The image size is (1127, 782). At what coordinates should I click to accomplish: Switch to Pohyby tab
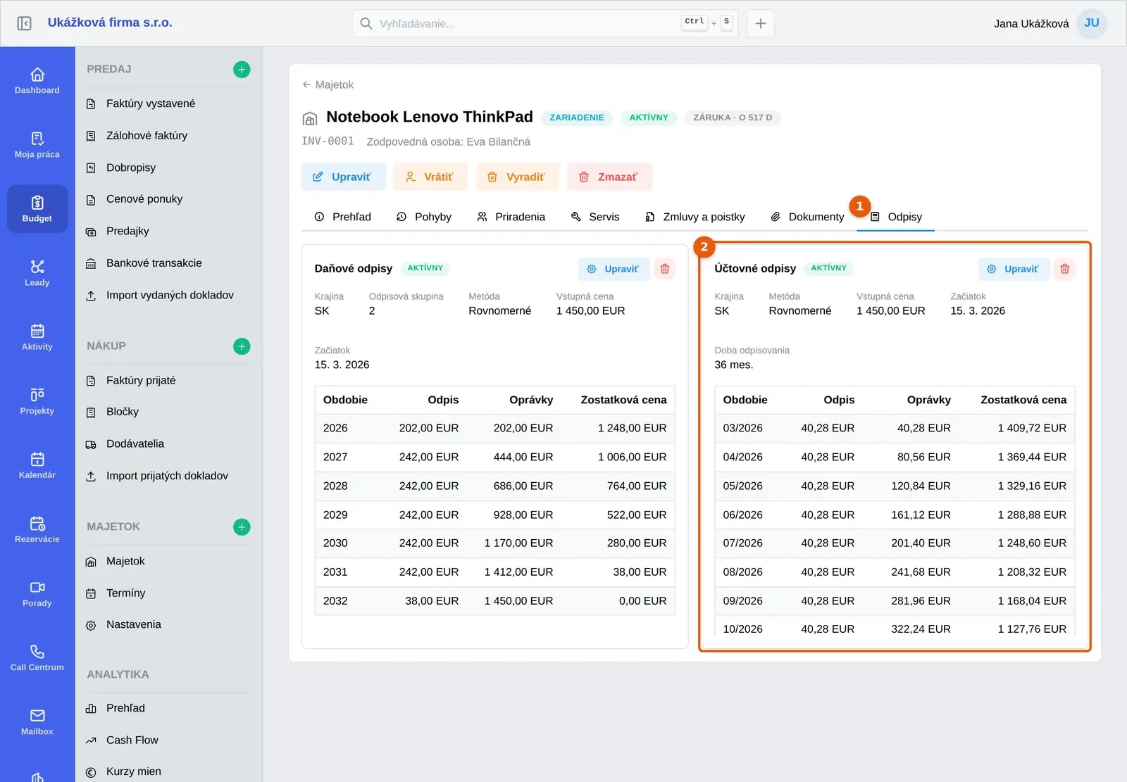(424, 217)
